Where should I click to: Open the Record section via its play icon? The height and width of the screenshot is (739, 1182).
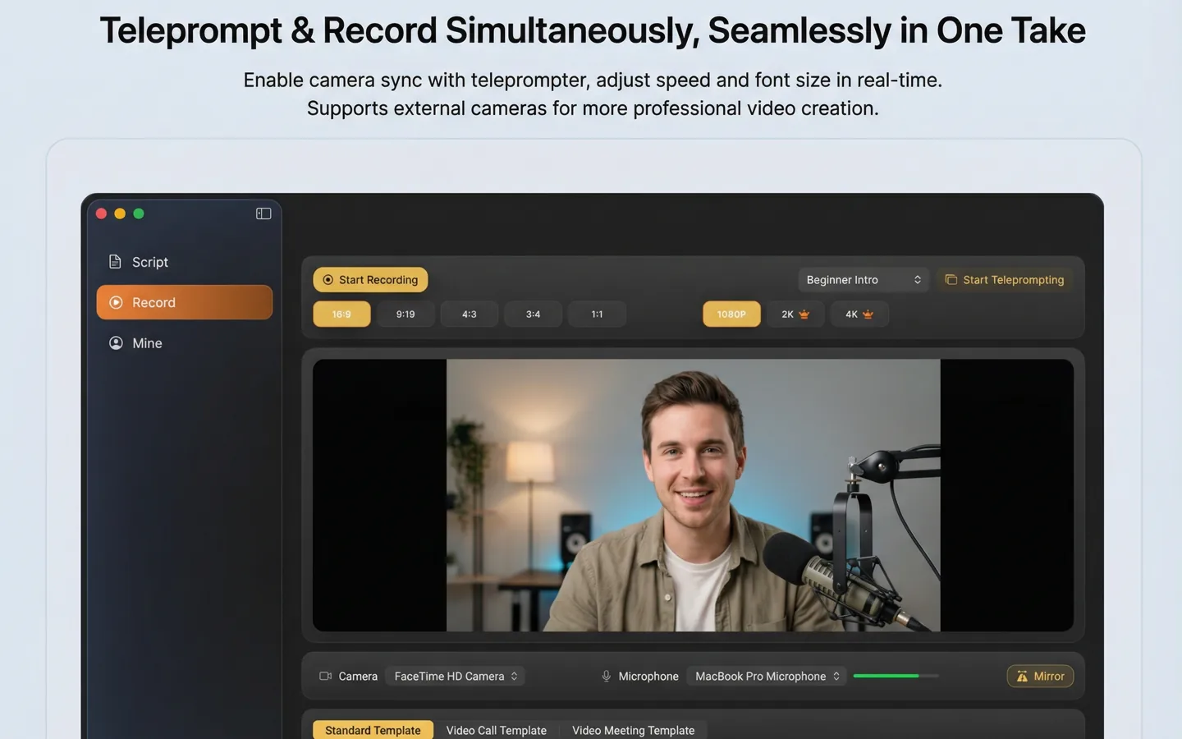(x=116, y=302)
